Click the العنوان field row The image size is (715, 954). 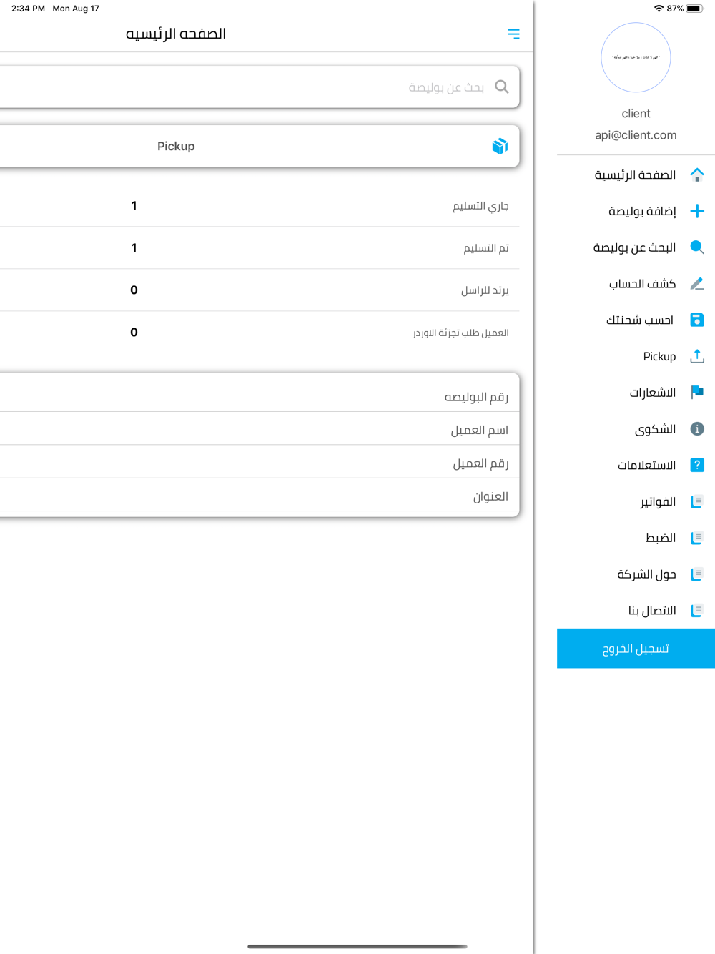tap(260, 496)
